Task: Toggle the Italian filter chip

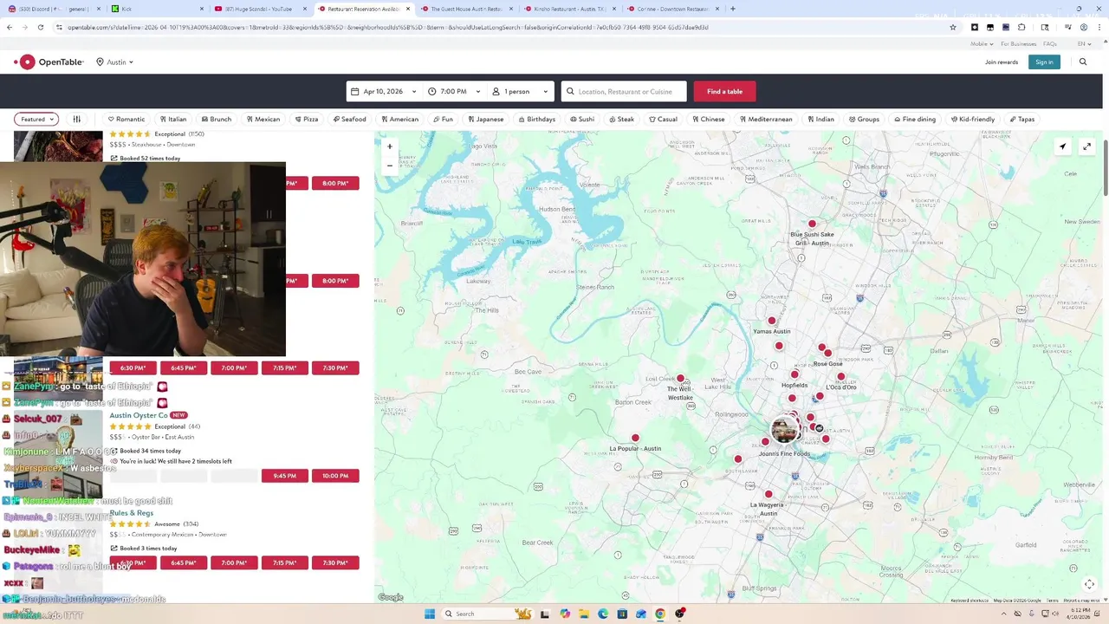Action: (173, 119)
